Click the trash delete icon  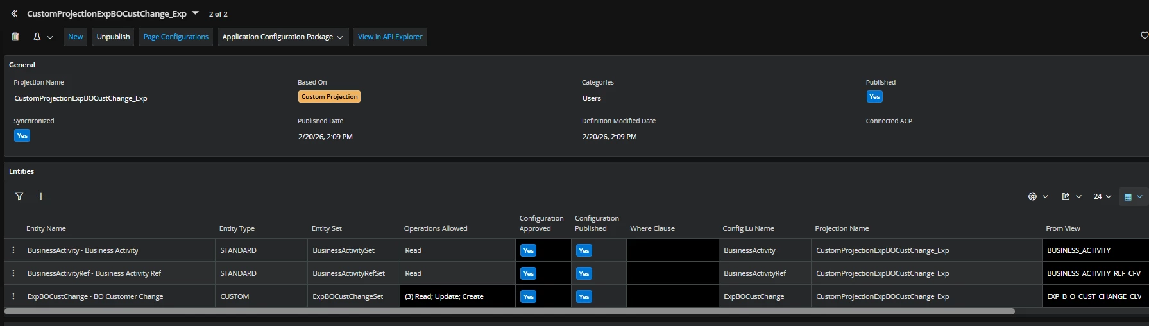point(15,37)
